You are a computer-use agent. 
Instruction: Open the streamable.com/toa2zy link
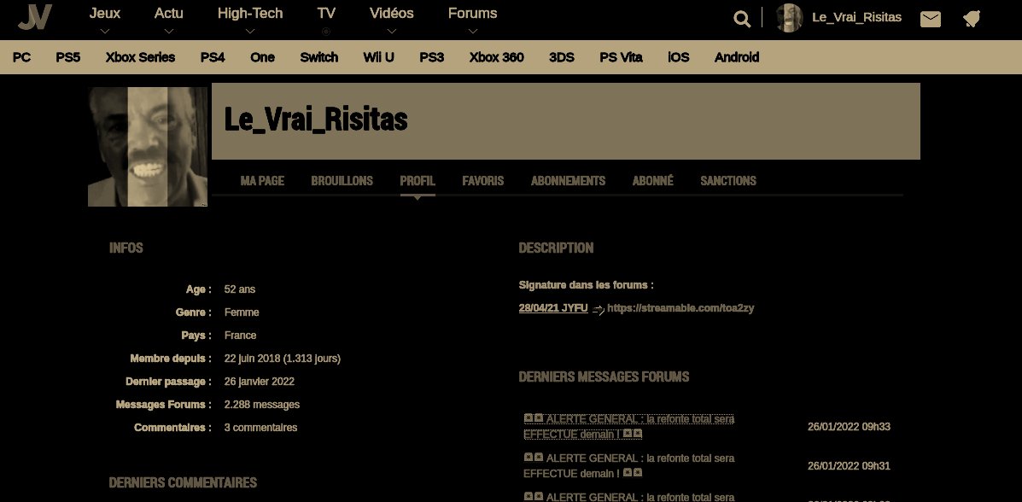pyautogui.click(x=680, y=307)
